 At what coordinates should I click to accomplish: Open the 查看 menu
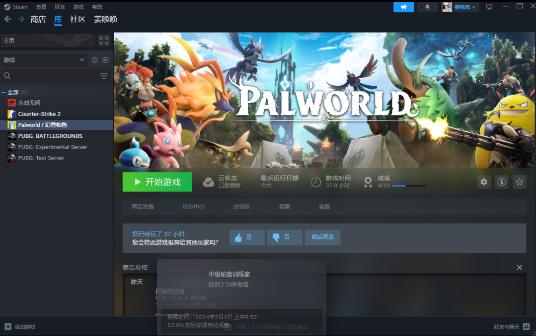tap(41, 7)
